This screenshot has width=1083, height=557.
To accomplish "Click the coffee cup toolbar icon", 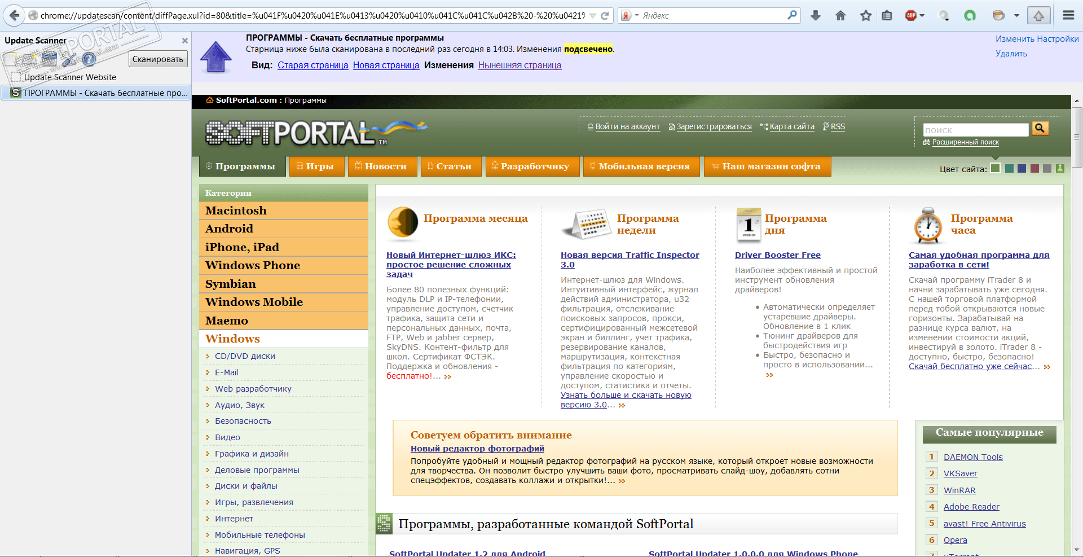I will click(998, 16).
